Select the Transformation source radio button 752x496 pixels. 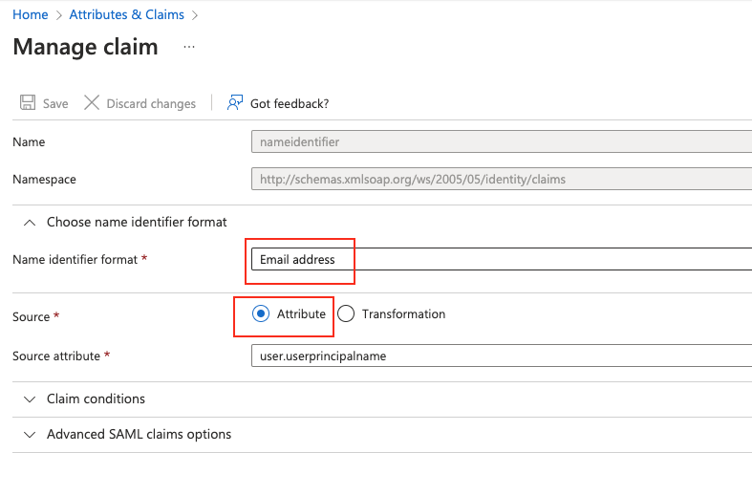pyautogui.click(x=346, y=314)
